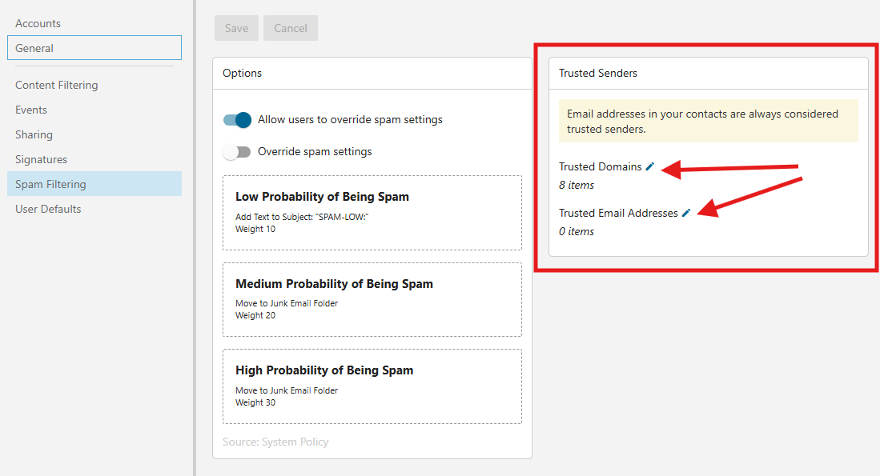This screenshot has width=880, height=476.
Task: Click the "0 items" count text
Action: click(x=577, y=231)
